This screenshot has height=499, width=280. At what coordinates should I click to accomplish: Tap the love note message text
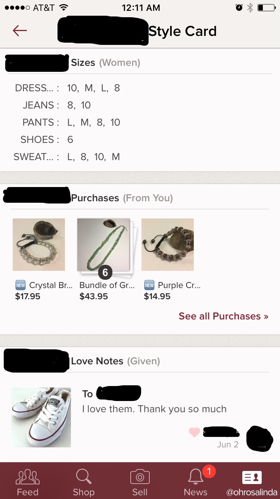[x=154, y=409]
